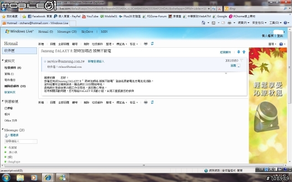Click refresh icon in bottom mail toolbar

click(152, 102)
